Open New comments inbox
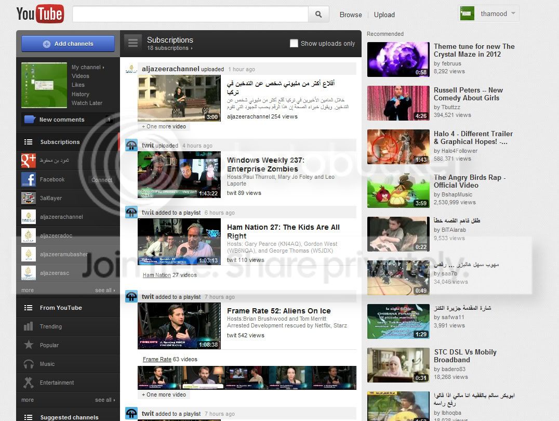 pyautogui.click(x=68, y=120)
